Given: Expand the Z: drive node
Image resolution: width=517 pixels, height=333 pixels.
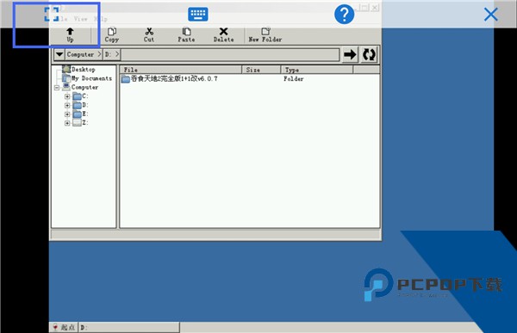Looking at the screenshot, I should point(67,123).
